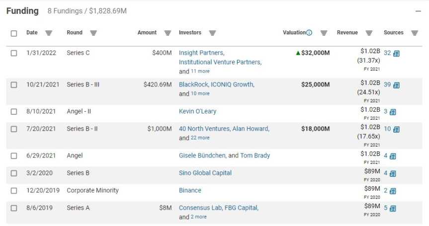Open sources icon for Sino Global Capital row
The image size is (429, 226).
point(393,174)
